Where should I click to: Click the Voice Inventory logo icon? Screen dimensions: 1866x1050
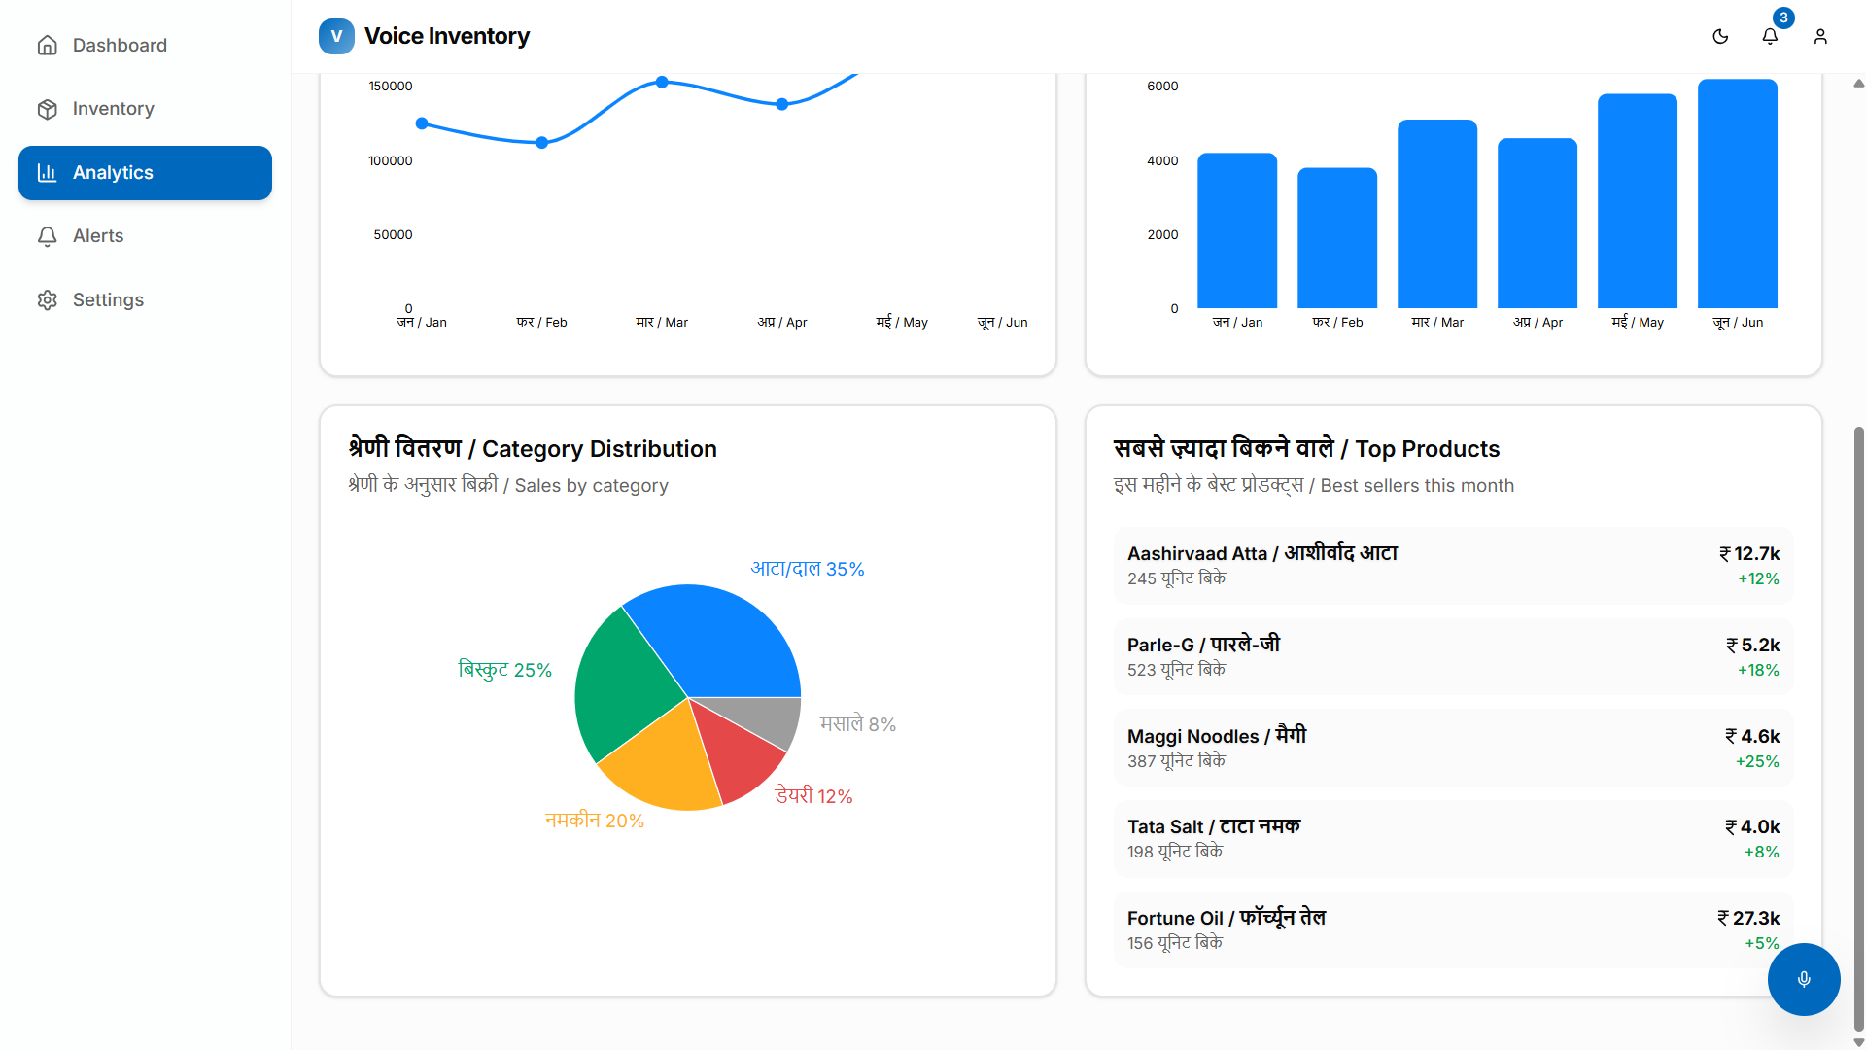(336, 36)
